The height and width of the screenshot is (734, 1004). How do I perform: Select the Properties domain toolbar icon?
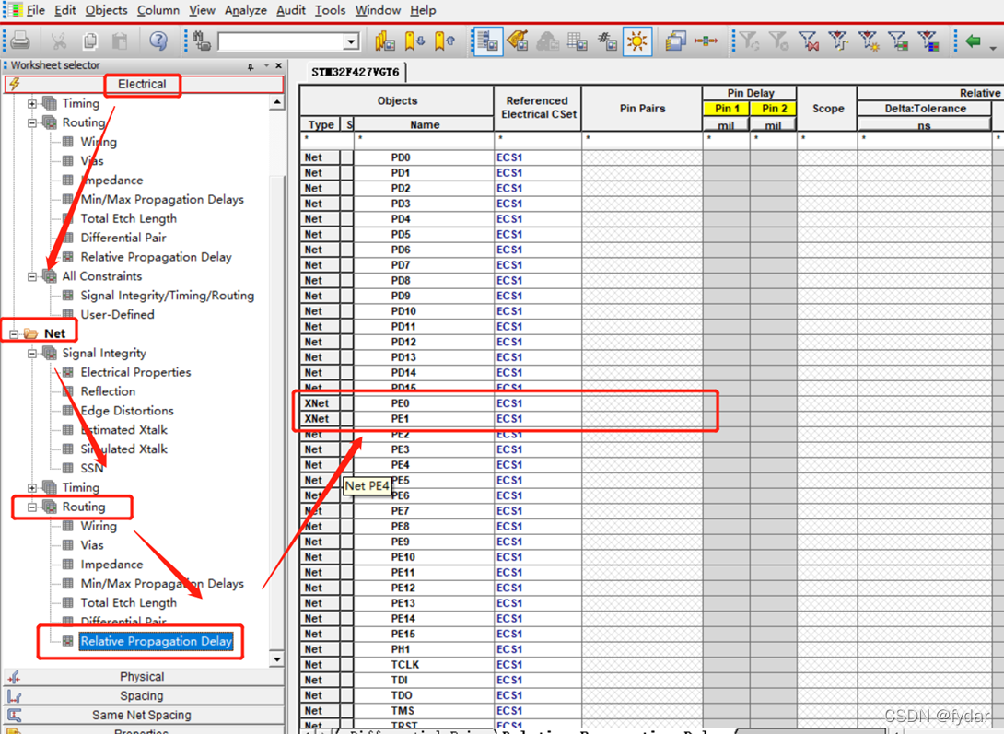607,41
